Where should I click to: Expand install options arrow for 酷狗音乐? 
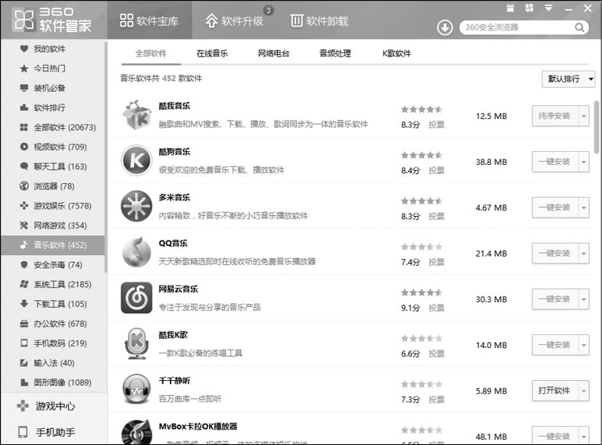(x=584, y=162)
